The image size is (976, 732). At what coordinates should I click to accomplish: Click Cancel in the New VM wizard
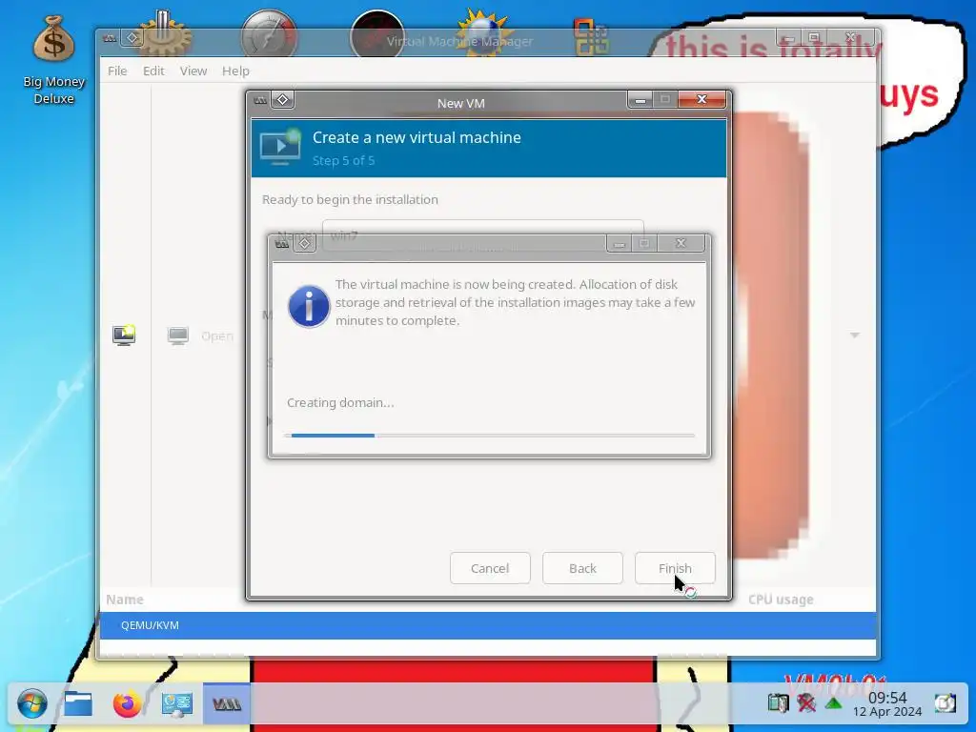(490, 568)
